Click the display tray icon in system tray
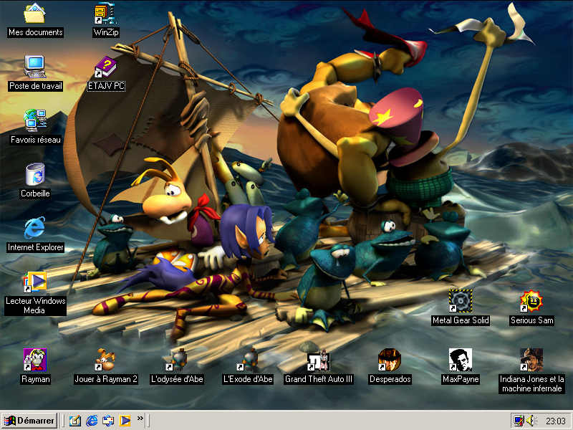Viewport: 573px width, 430px height. coord(519,421)
